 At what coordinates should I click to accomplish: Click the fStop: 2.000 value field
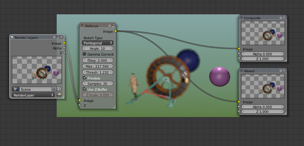(x=98, y=60)
